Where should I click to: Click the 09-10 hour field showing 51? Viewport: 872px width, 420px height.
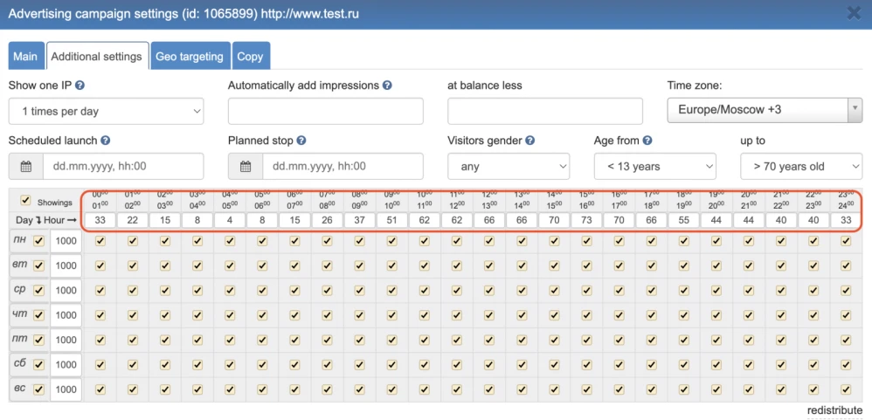(x=392, y=220)
